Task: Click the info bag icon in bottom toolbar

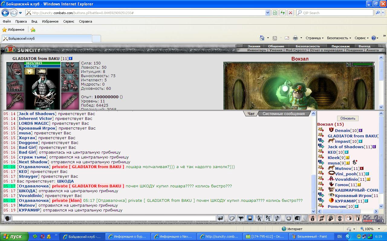Action: tap(313, 218)
